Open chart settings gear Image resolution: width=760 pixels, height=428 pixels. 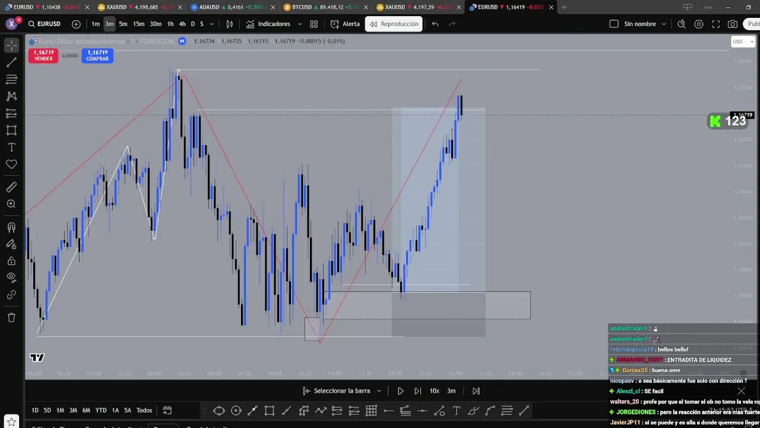click(699, 24)
